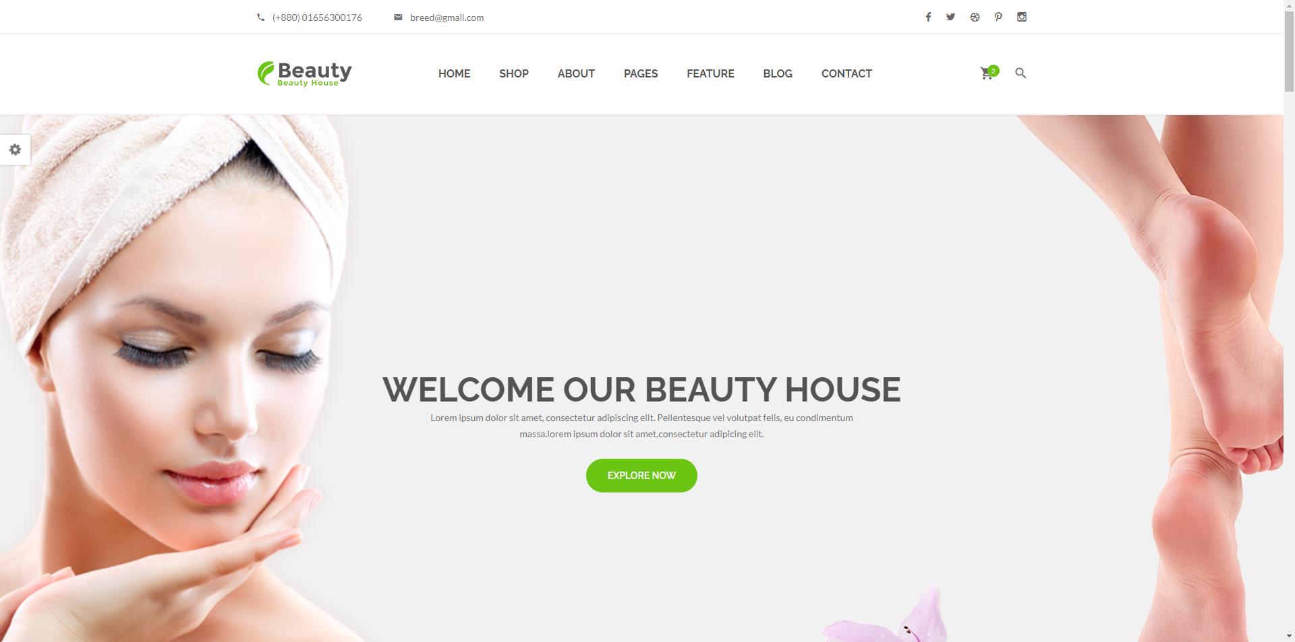Open the Dribbble social icon
Screen dimensions: 1295x642
975,17
